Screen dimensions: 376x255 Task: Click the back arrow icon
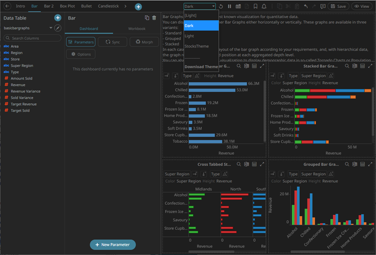[x=7, y=6]
